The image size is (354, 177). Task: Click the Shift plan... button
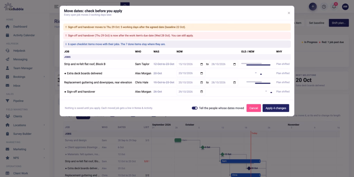pos(339,23)
